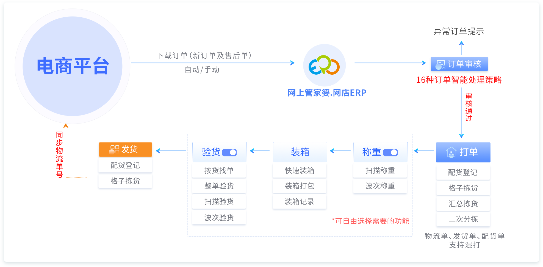Select 装箱记录 option

300,202
